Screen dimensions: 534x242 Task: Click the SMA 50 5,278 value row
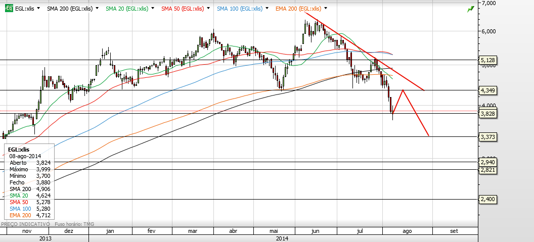tap(30, 202)
